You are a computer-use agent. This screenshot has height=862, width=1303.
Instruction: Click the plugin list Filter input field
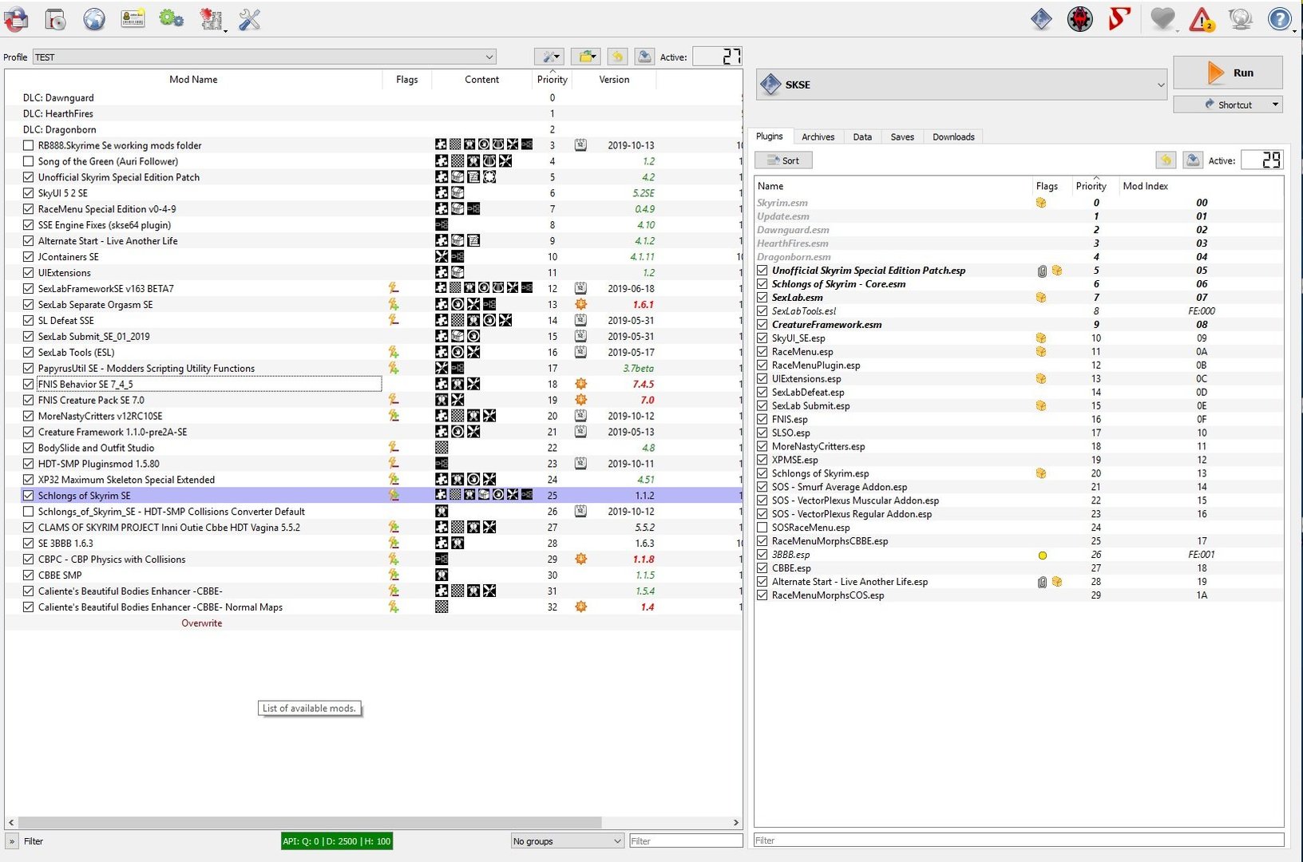pyautogui.click(x=1019, y=840)
